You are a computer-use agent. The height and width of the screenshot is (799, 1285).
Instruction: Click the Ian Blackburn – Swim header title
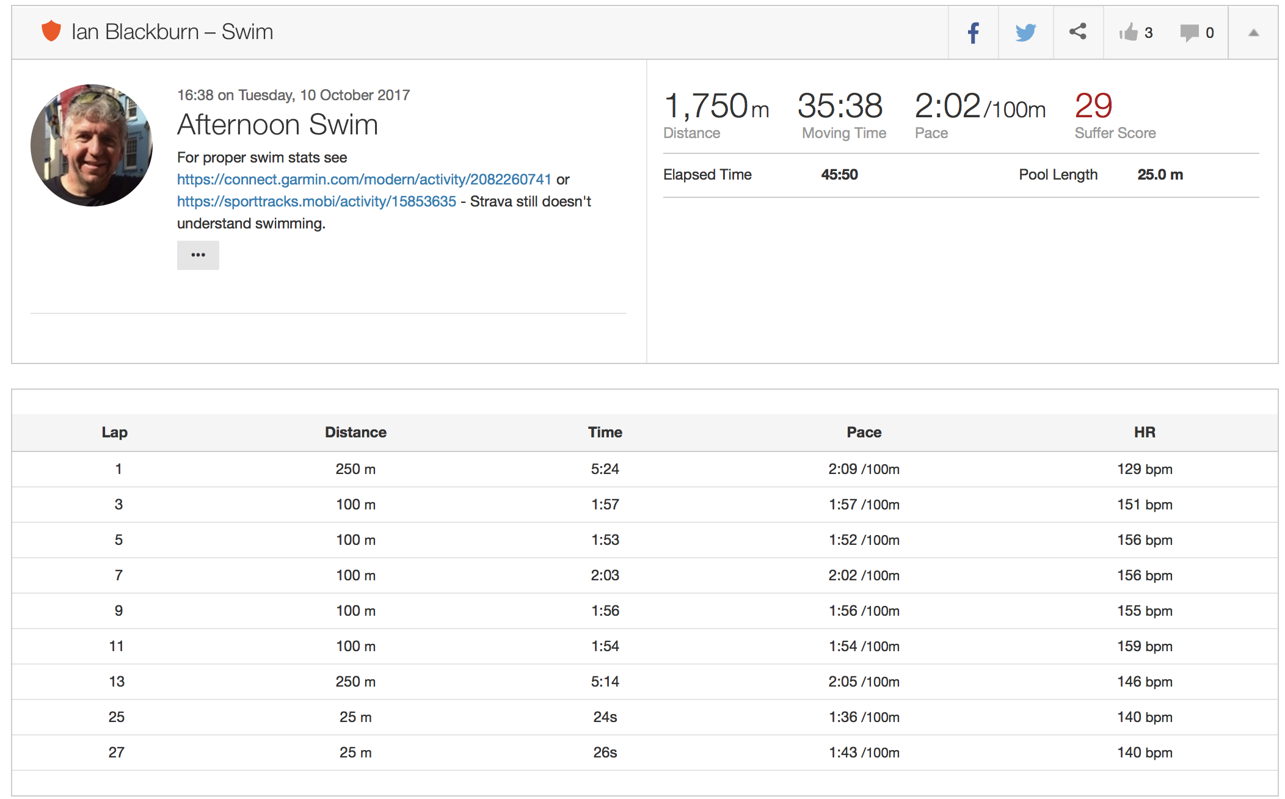point(172,32)
